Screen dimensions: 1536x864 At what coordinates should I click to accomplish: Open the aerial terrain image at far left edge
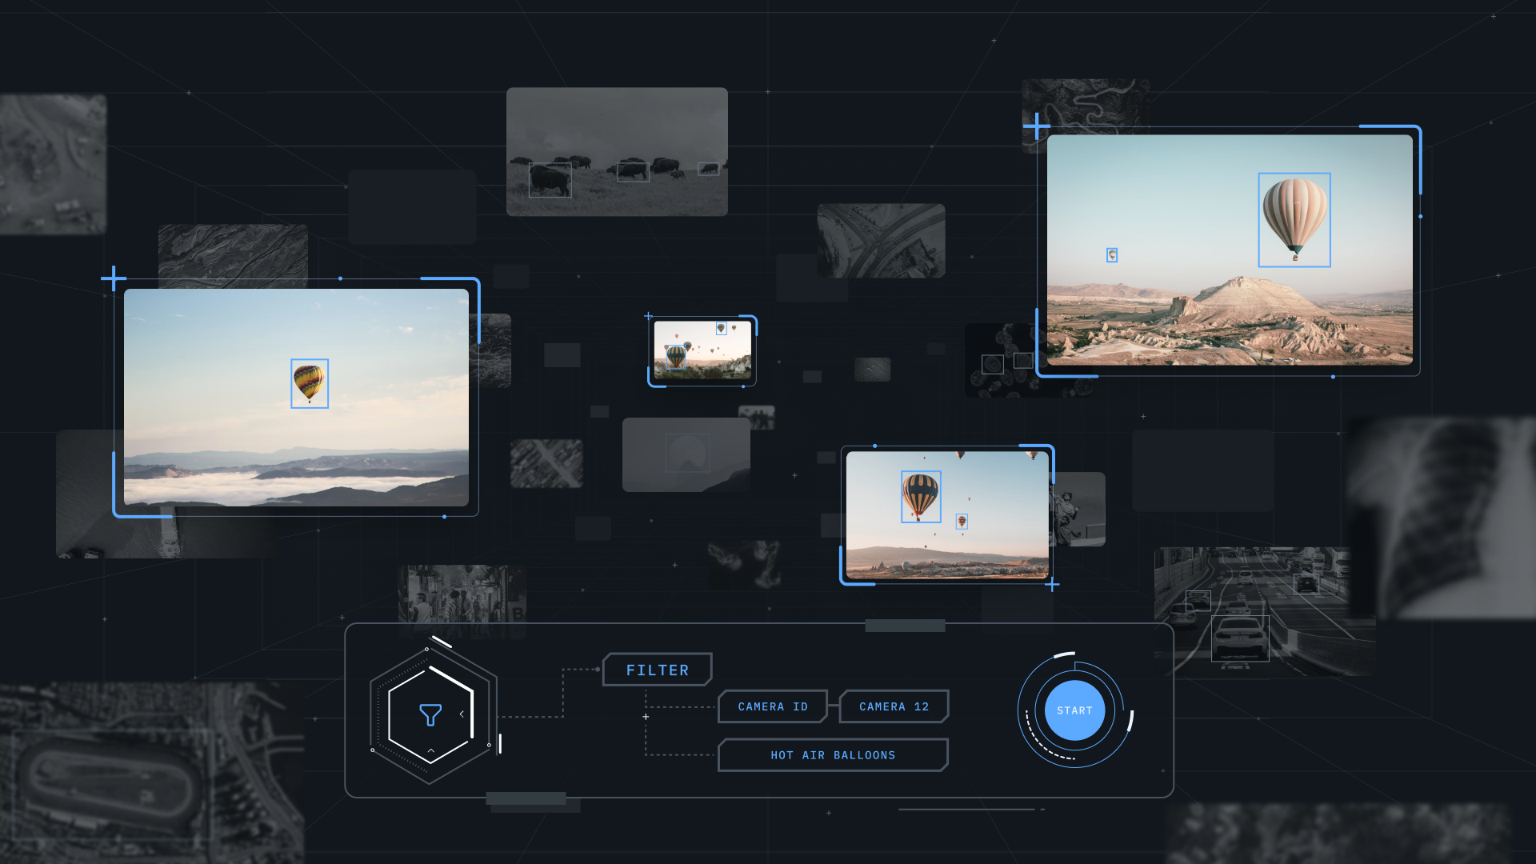[53, 164]
